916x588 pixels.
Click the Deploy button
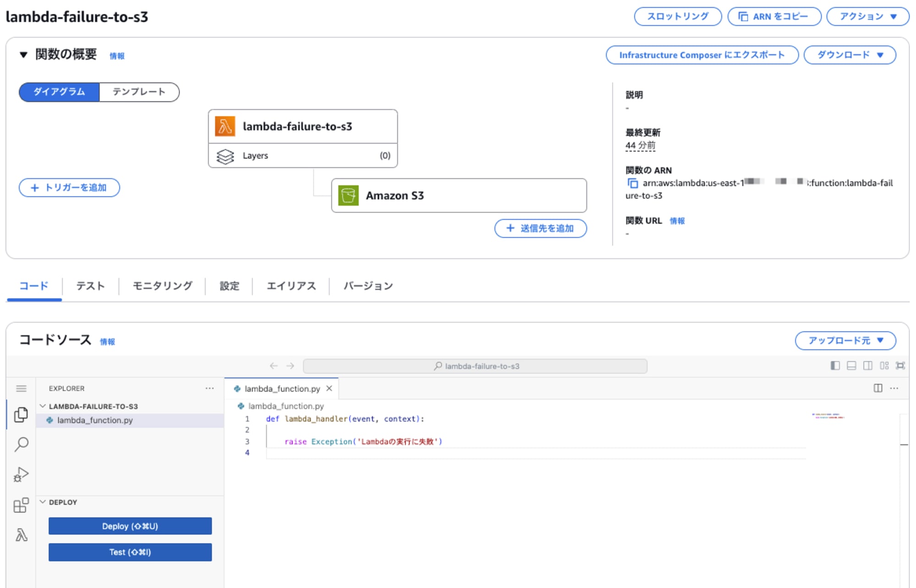point(130,526)
